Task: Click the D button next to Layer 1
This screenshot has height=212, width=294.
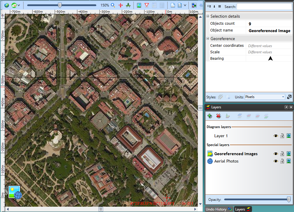Action: pyautogui.click(x=289, y=136)
